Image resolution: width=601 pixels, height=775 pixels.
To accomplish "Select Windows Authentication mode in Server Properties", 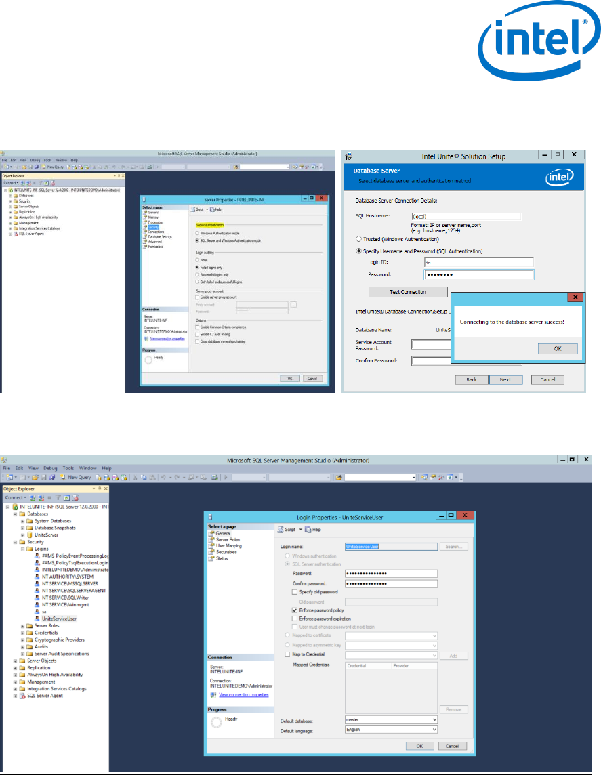I will coord(197,233).
